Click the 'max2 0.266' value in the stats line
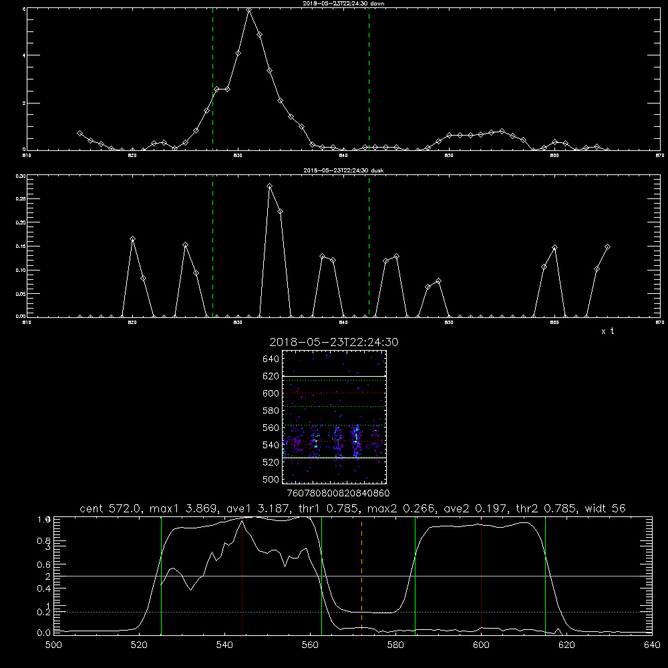This screenshot has height=668, width=668. point(401,508)
